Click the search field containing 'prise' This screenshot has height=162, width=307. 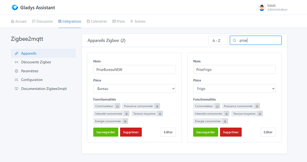[x=256, y=40]
